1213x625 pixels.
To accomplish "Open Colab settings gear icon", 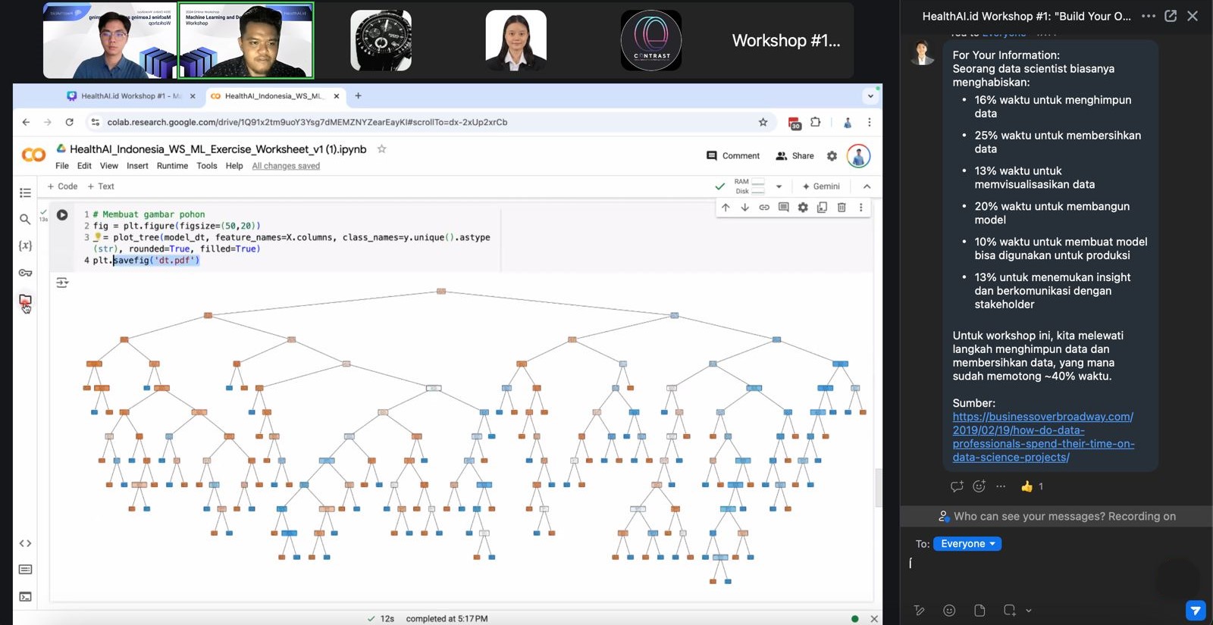I will click(x=832, y=156).
